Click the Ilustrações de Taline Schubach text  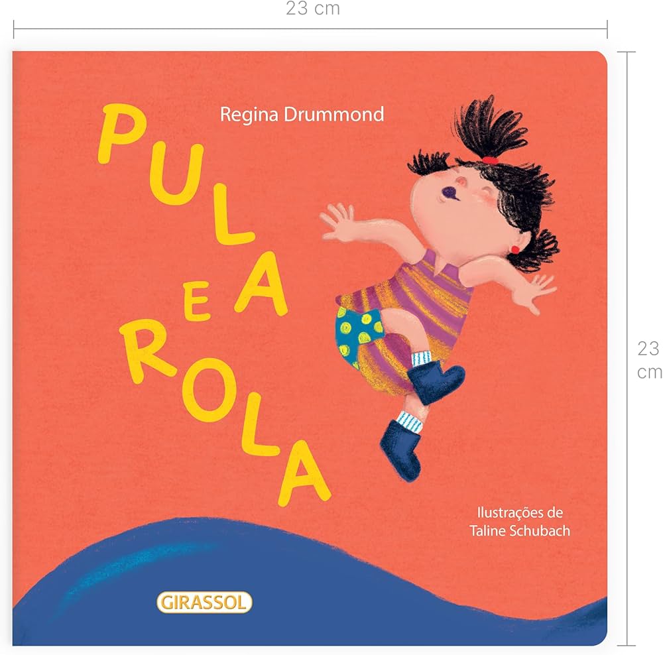520,521
